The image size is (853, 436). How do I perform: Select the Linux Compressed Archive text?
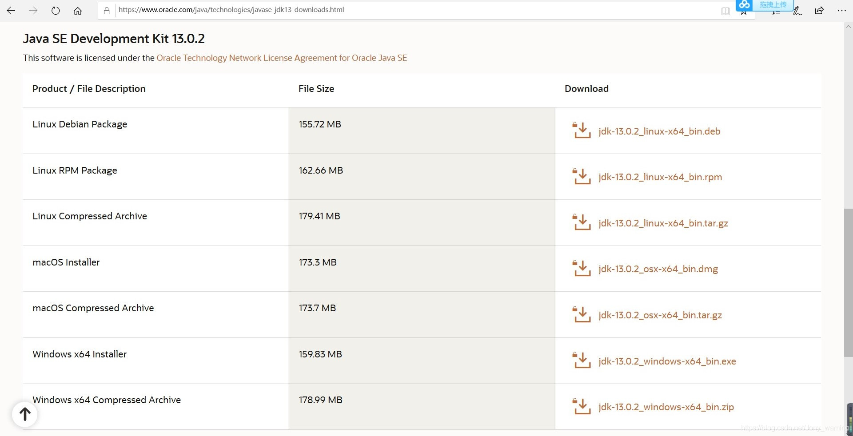pos(90,217)
